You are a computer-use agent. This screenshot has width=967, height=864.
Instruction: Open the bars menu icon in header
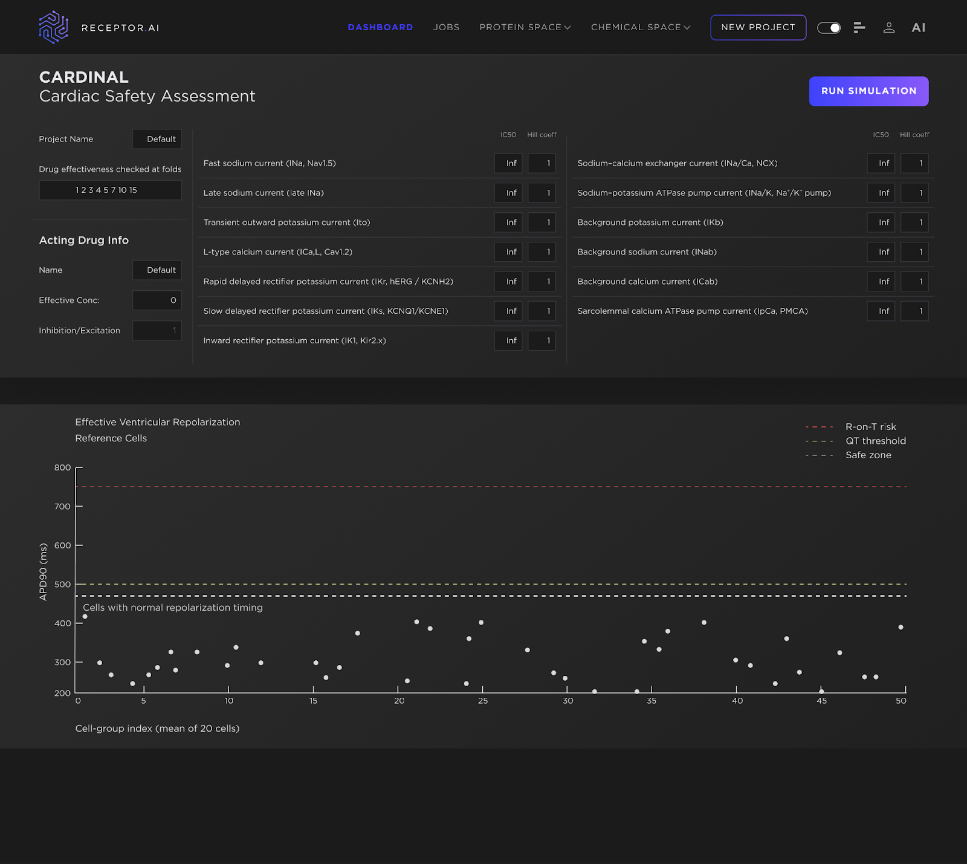[x=859, y=28]
